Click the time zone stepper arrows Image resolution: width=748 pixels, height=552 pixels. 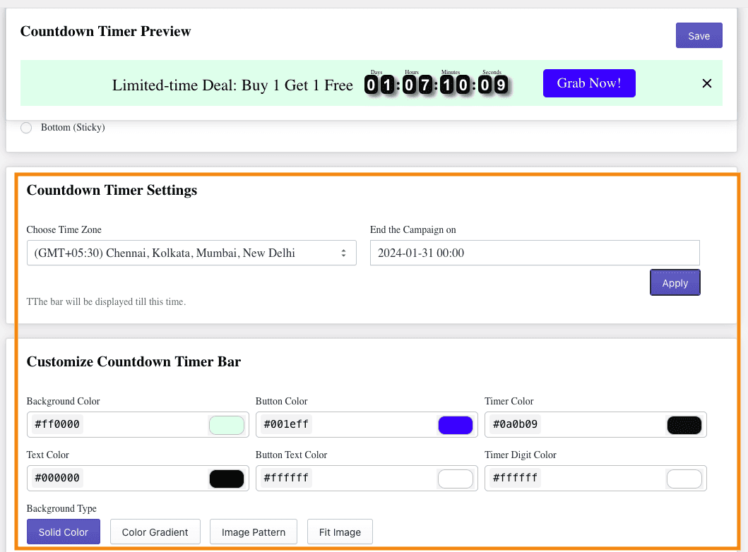pyautogui.click(x=344, y=253)
